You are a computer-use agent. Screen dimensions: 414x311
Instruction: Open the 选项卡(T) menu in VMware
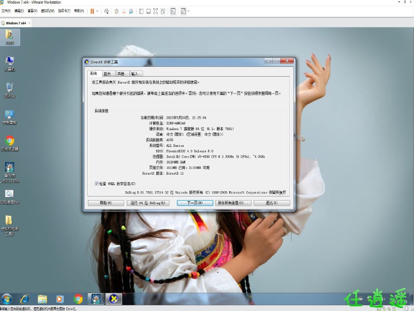64,11
